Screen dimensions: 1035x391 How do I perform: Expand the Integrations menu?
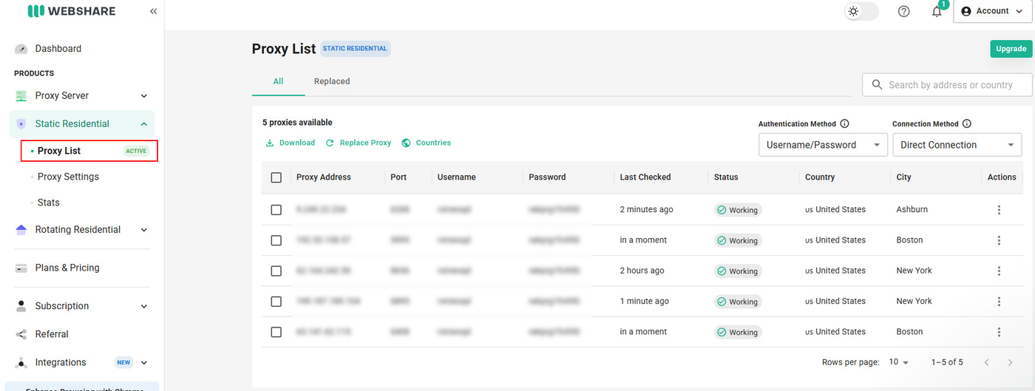[144, 363]
